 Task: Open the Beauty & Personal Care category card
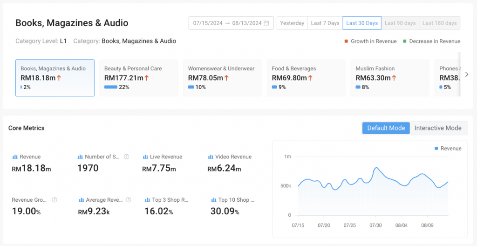coord(139,77)
